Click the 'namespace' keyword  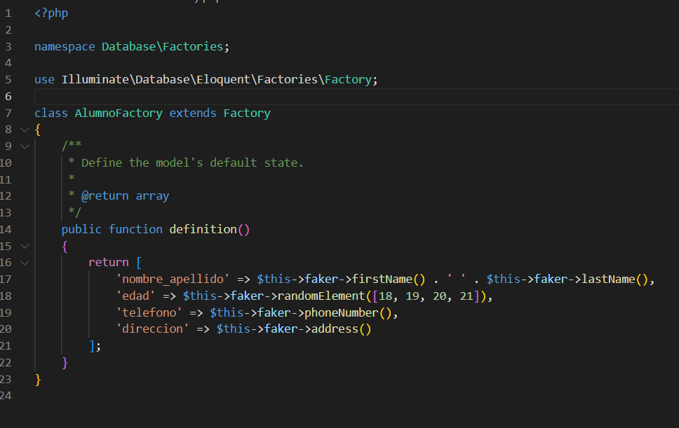(x=65, y=47)
